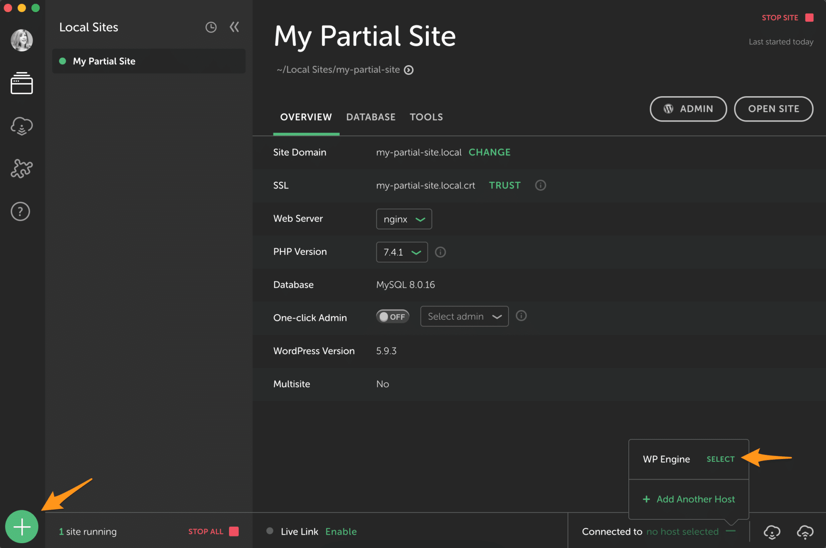Open the nginx web server dropdown

(x=404, y=219)
